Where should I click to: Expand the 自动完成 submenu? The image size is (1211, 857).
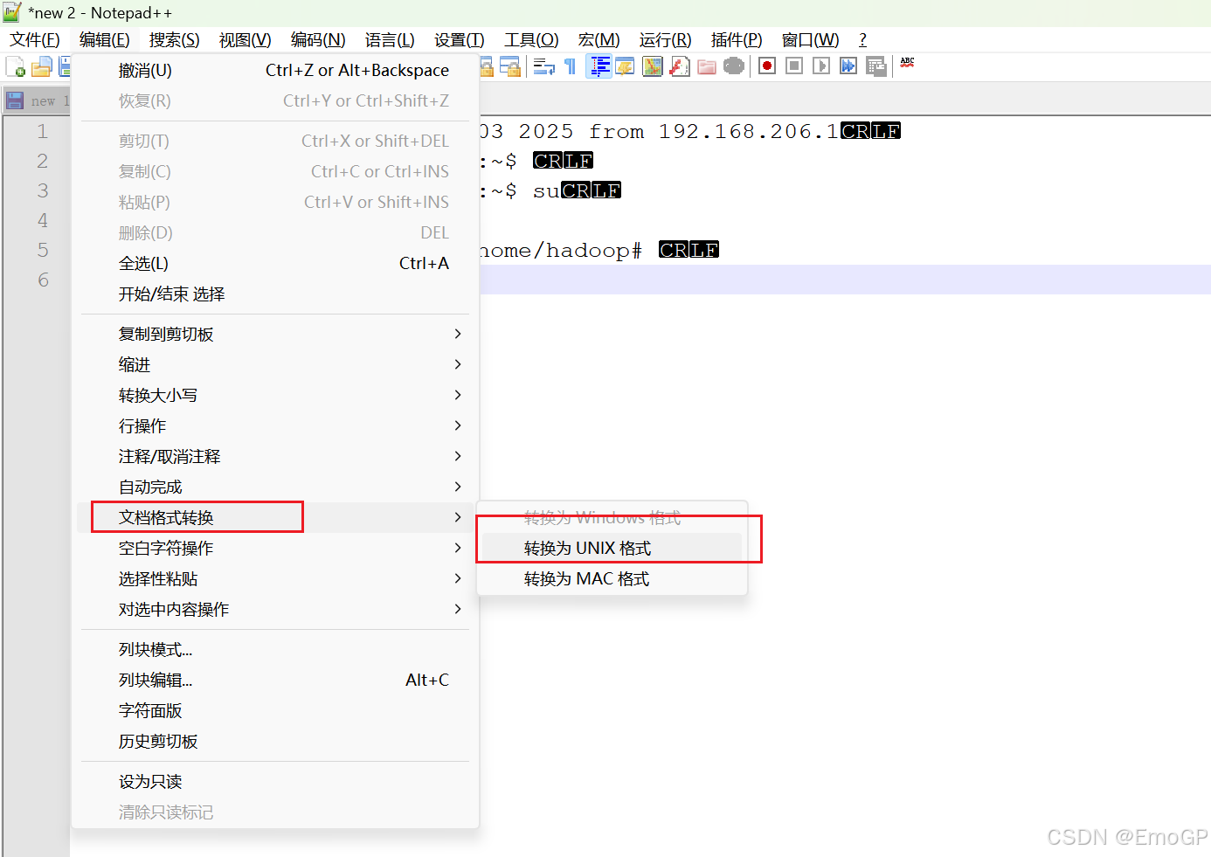coord(275,487)
